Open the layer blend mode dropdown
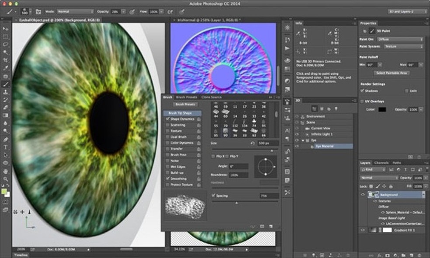430x258 pixels. click(x=378, y=178)
